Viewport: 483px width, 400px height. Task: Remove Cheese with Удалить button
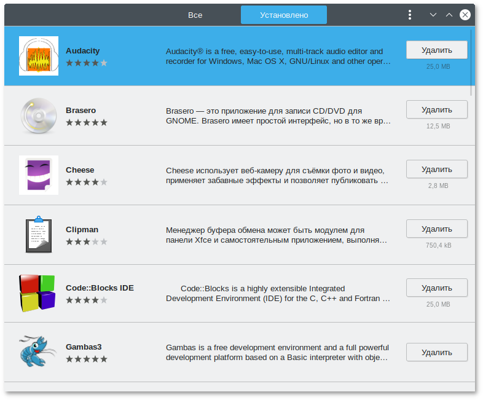(x=437, y=169)
